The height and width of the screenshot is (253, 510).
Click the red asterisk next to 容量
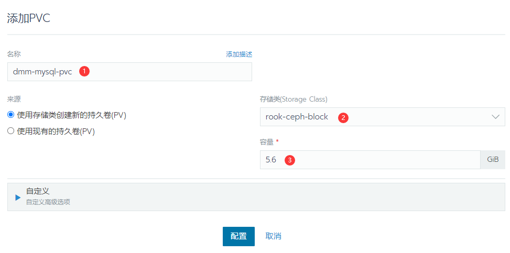tap(277, 141)
